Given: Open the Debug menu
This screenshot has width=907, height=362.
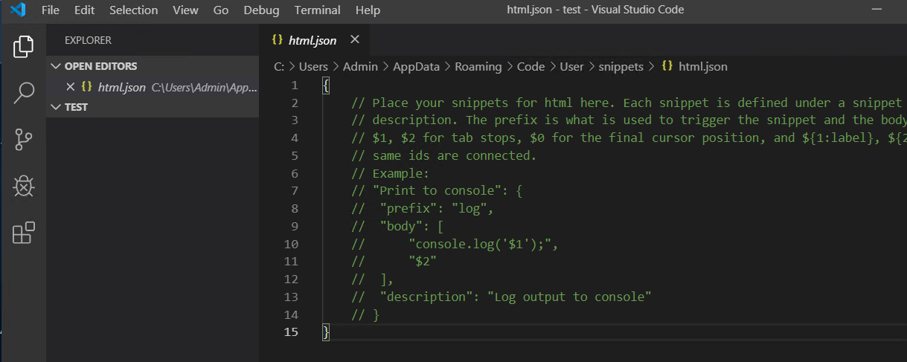Looking at the screenshot, I should [x=261, y=10].
